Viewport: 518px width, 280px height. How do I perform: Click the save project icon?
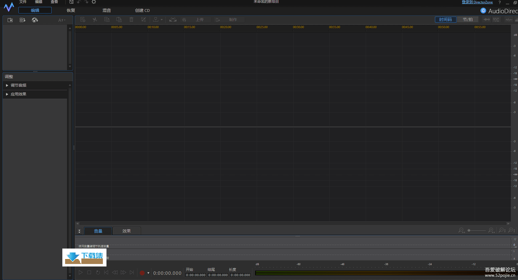[71, 2]
